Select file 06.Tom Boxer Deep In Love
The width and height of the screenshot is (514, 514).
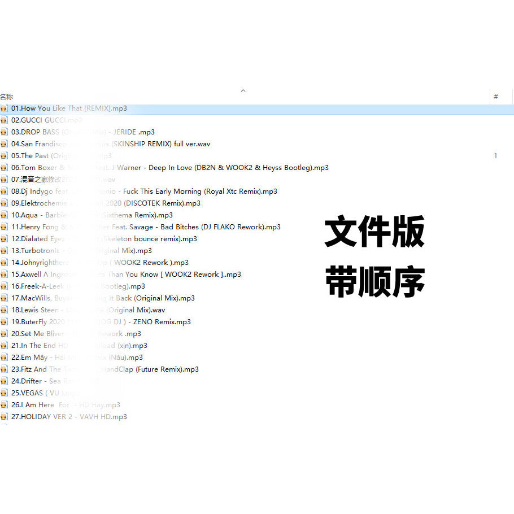(170, 168)
